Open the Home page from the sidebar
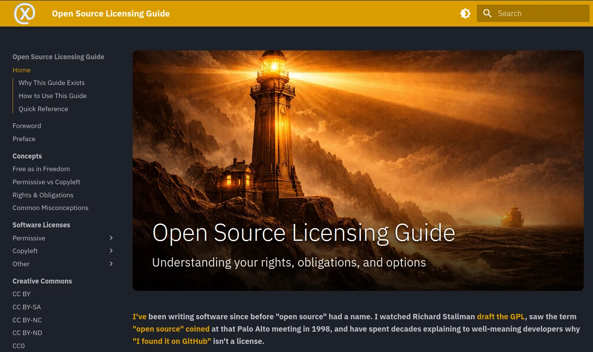 coord(21,70)
